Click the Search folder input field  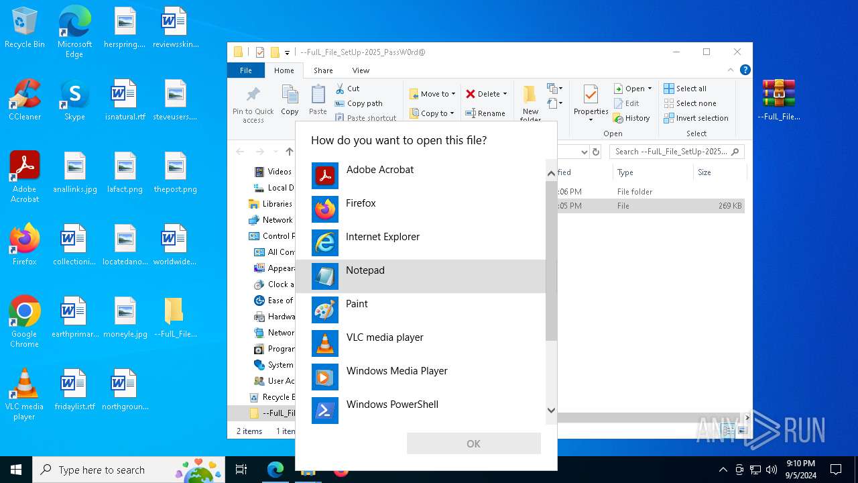[x=677, y=152]
